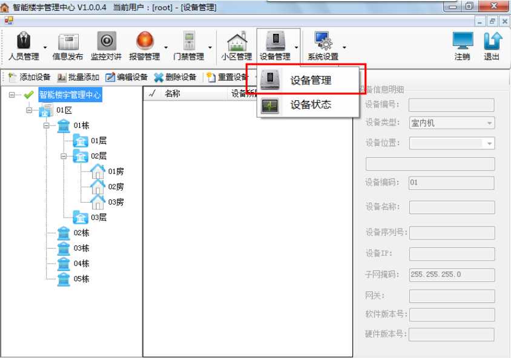The image size is (511, 358).
Task: Click 删除设备 delete device button
Action: [x=176, y=77]
